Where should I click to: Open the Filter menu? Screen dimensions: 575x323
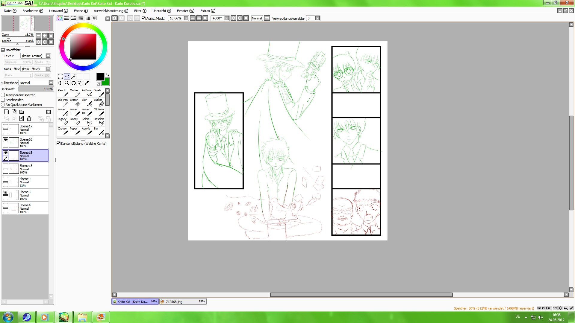pyautogui.click(x=140, y=11)
